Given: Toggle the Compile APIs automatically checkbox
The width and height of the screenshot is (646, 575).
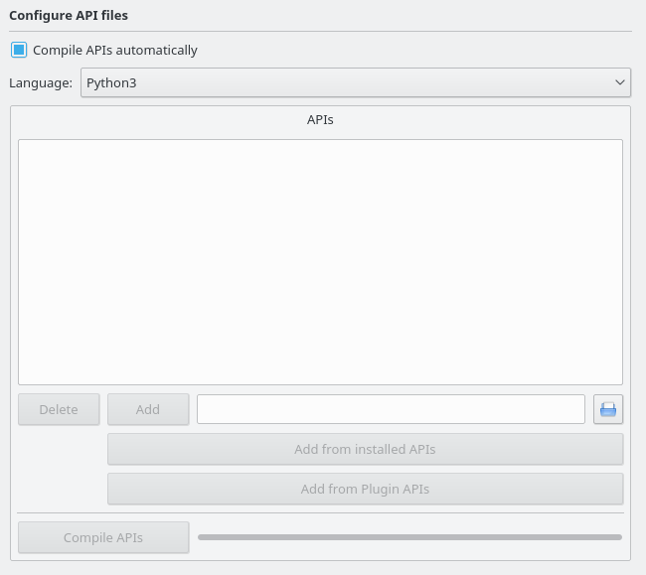Looking at the screenshot, I should (x=19, y=50).
